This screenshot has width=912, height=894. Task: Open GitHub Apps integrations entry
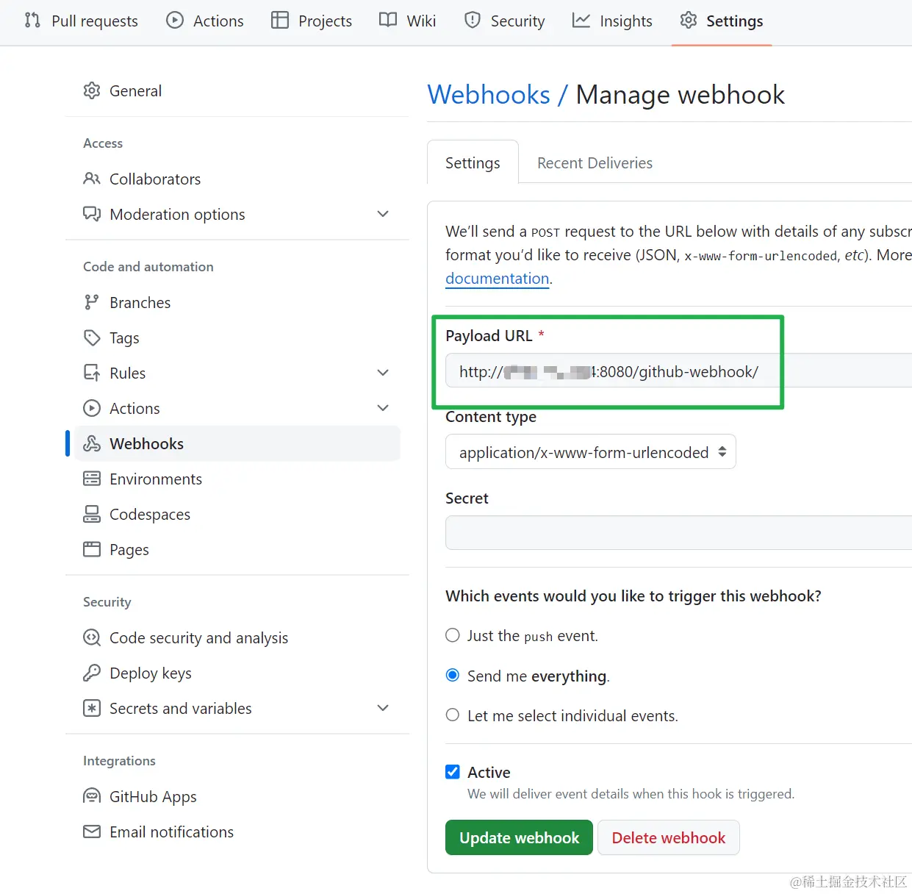(153, 796)
